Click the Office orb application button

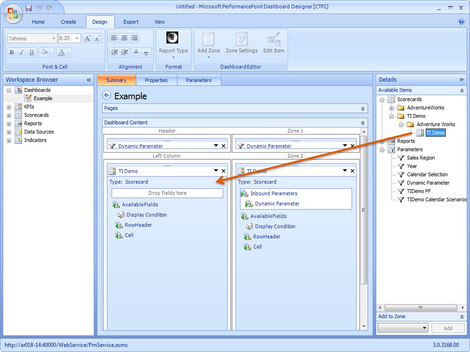[x=13, y=14]
